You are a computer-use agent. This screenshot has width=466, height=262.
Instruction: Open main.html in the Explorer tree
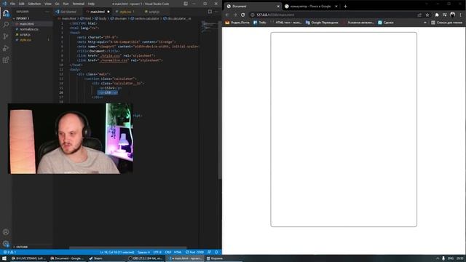click(27, 24)
